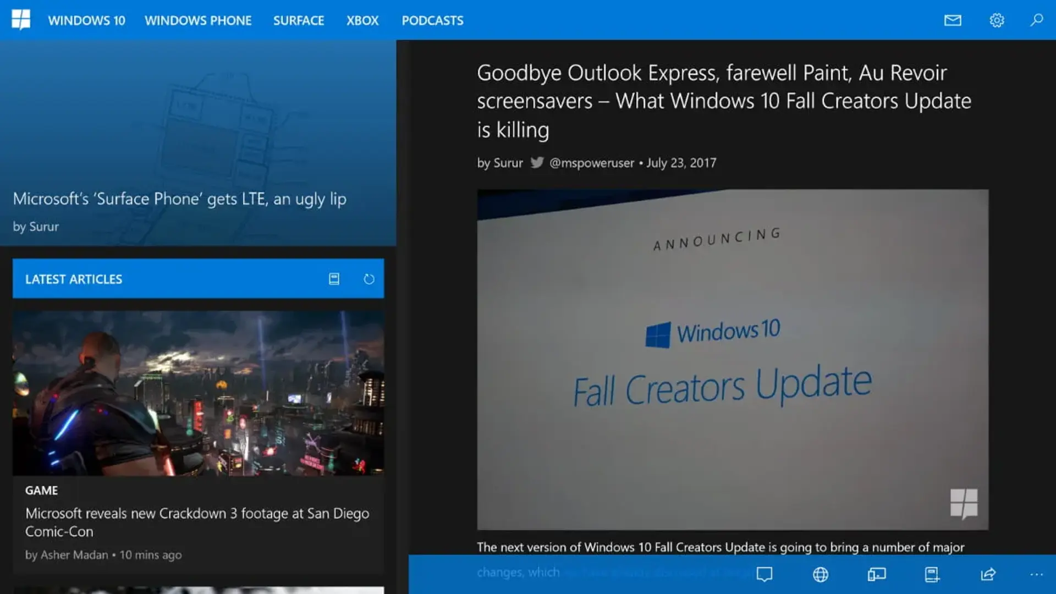Click the Crackdown 3 article thumbnail image
1056x594 pixels.
[x=198, y=393]
